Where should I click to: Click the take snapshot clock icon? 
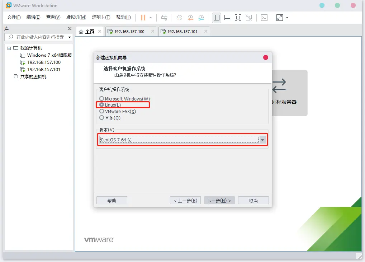click(180, 18)
